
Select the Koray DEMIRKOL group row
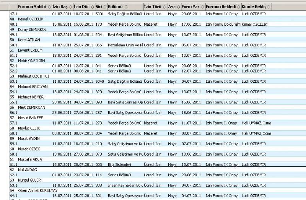[x=158, y=30]
